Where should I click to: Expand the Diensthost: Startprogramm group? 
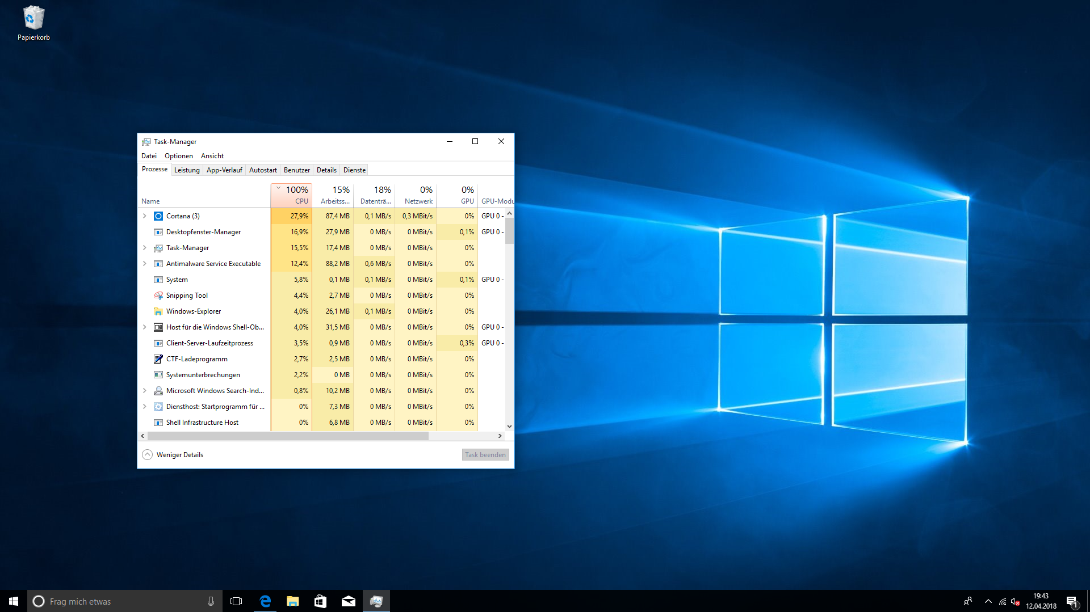[x=145, y=407]
